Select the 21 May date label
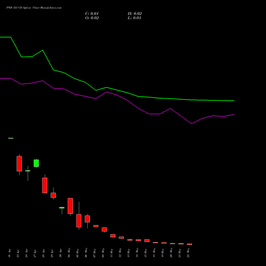Image resolution: width=266 pixels, height=266 pixels. coord(180,253)
